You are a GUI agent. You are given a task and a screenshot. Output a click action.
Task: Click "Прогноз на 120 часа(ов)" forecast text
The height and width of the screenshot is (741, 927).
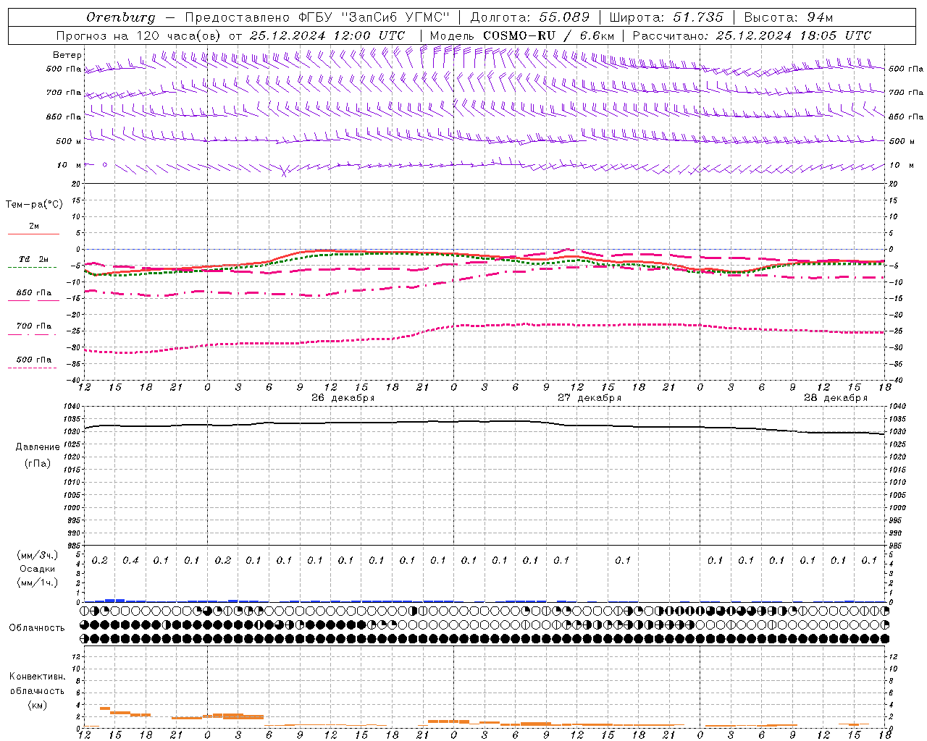pyautogui.click(x=138, y=35)
